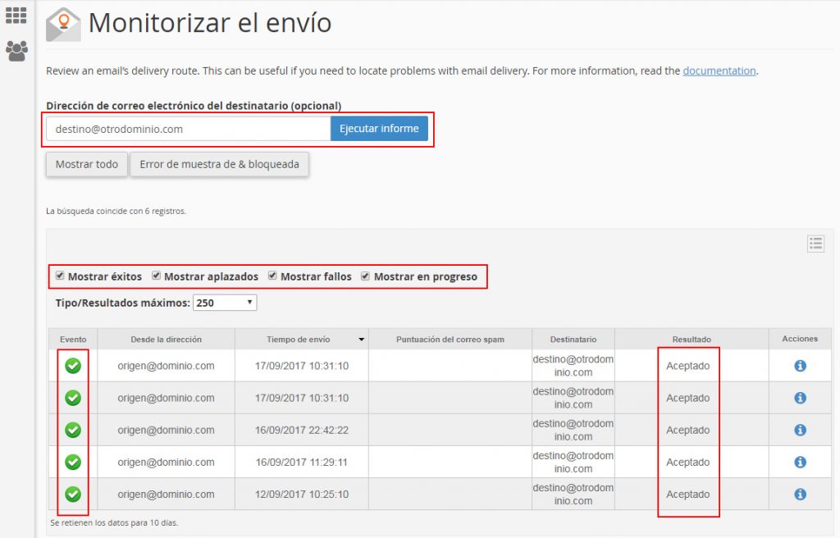Select the Error de muestra de & bloqueada filter

click(x=219, y=164)
